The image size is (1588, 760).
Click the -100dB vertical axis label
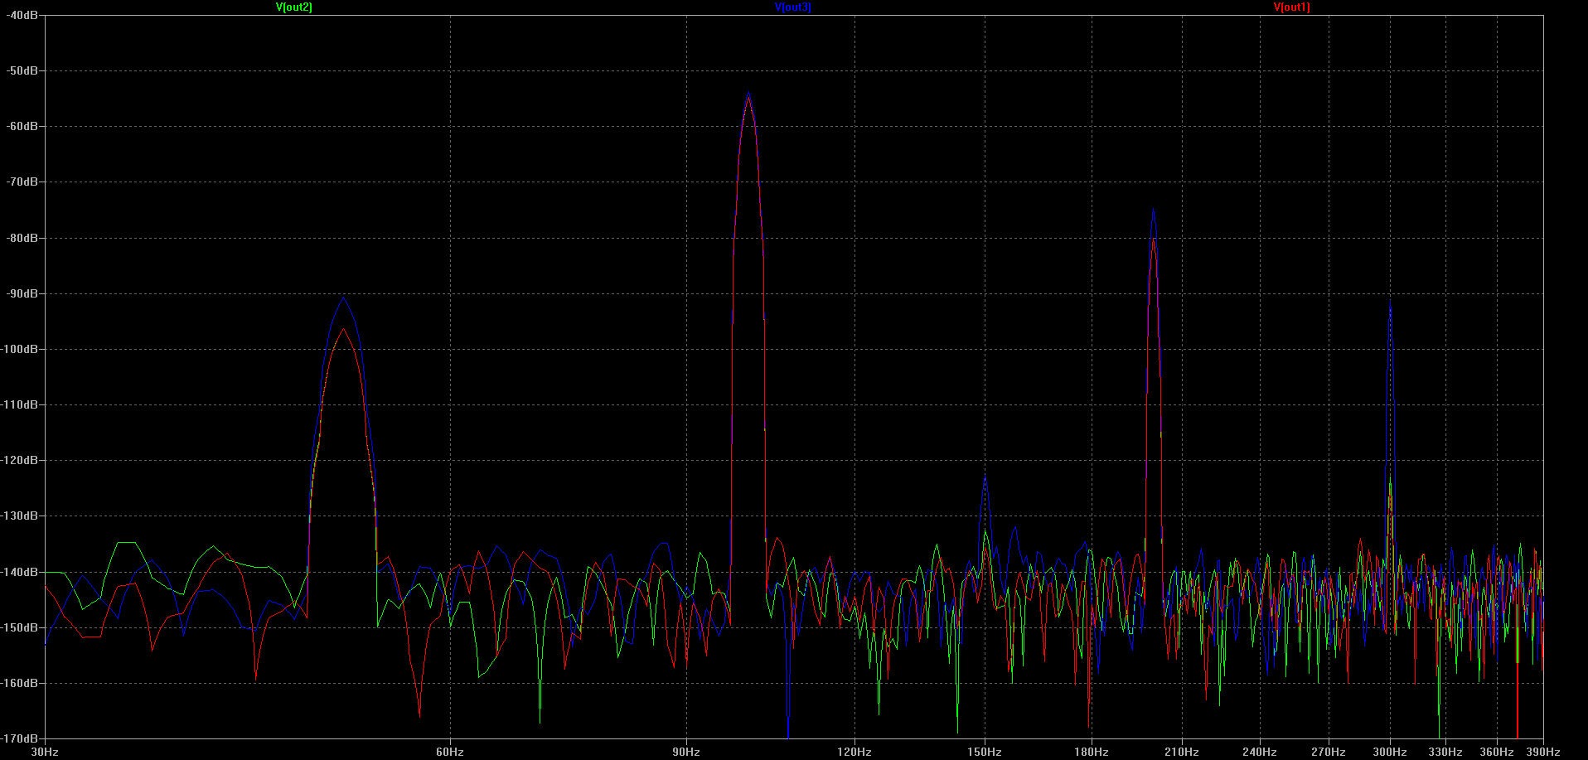[x=19, y=349]
